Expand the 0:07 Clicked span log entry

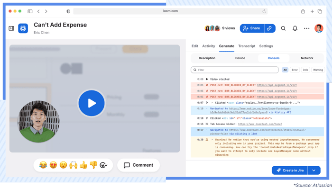click(x=212, y=103)
